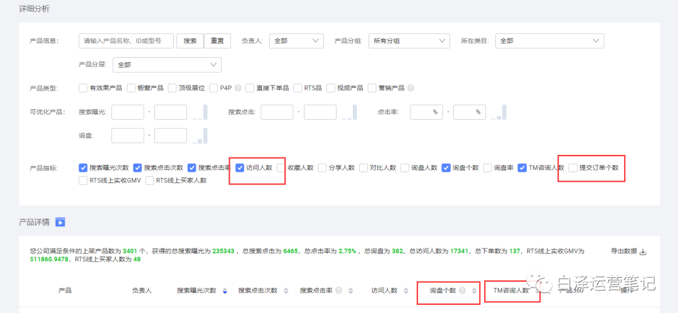
Task: Click the help icon next to 询盘个数 header
Action: click(x=462, y=290)
